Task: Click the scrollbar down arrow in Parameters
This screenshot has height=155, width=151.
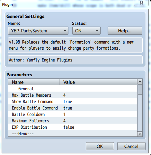Action: tap(140, 134)
